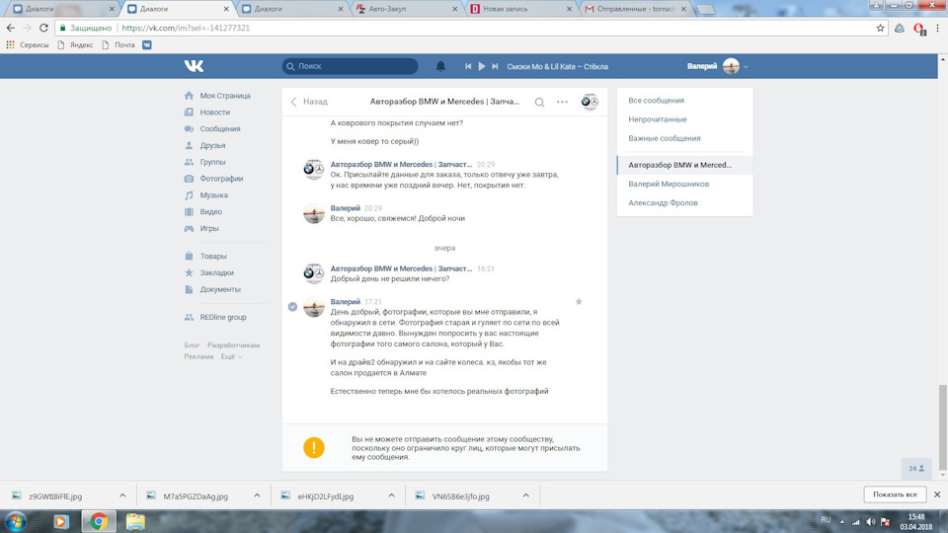Mark Valery's message as important with star

pyautogui.click(x=579, y=302)
